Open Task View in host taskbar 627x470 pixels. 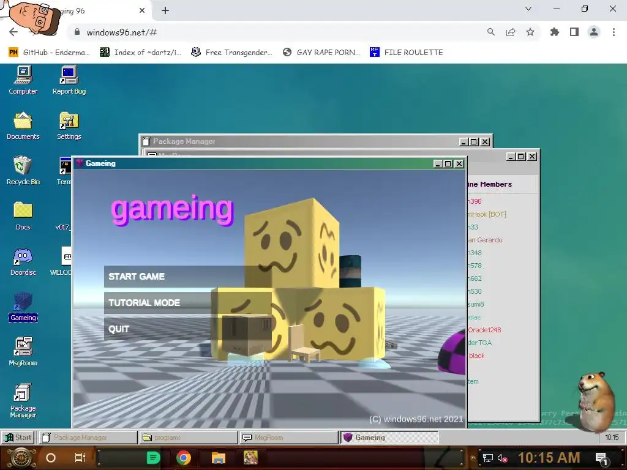tap(80, 458)
